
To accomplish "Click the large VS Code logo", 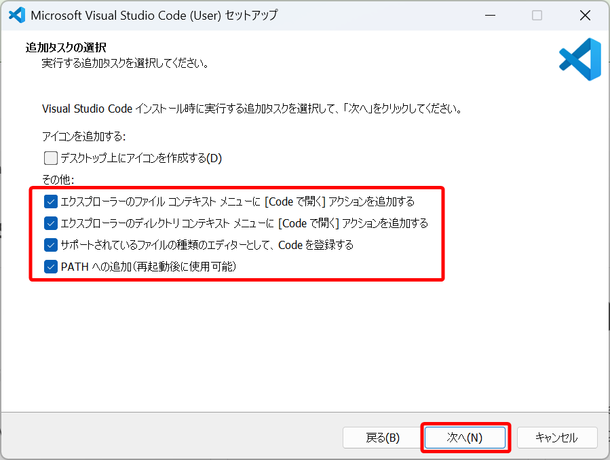I will tap(579, 60).
